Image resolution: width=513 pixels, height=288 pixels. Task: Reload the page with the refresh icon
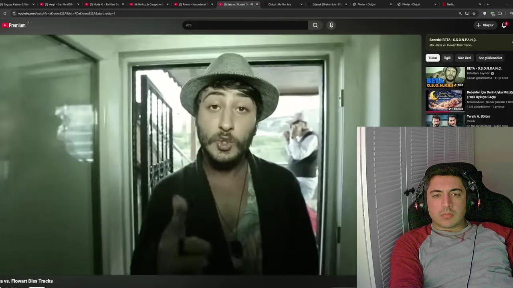5,13
